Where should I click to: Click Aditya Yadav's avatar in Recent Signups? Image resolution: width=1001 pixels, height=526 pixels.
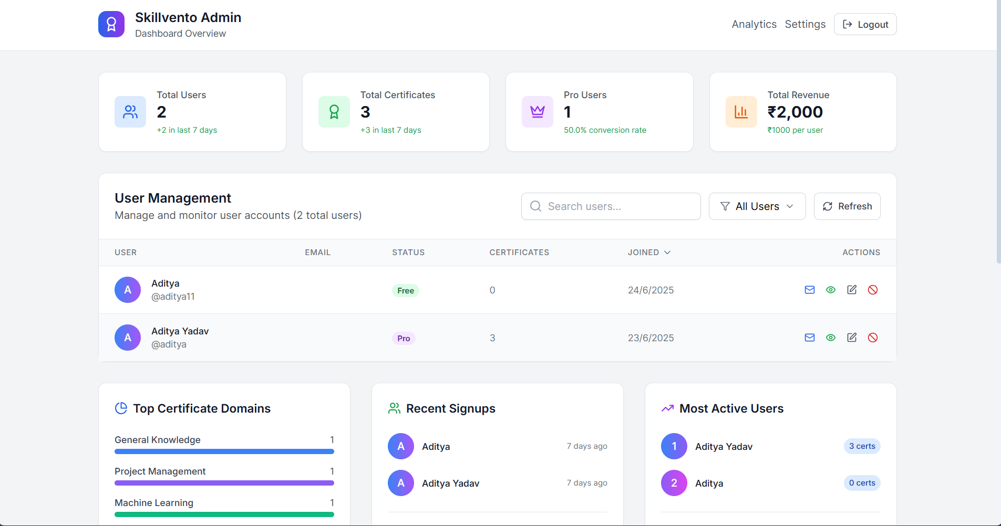tap(401, 483)
